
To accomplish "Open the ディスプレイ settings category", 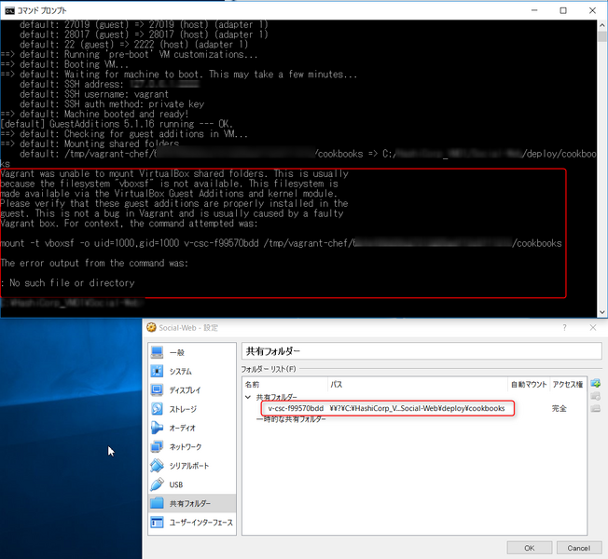I will [185, 390].
